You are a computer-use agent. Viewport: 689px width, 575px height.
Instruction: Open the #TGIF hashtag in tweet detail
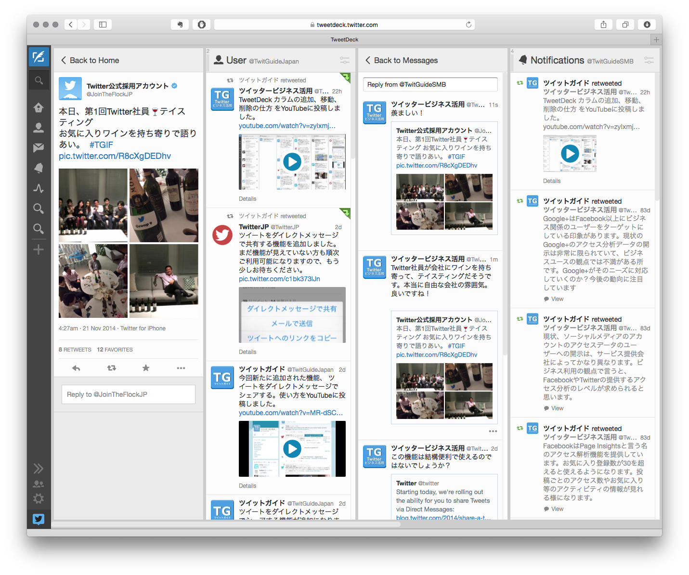click(101, 144)
